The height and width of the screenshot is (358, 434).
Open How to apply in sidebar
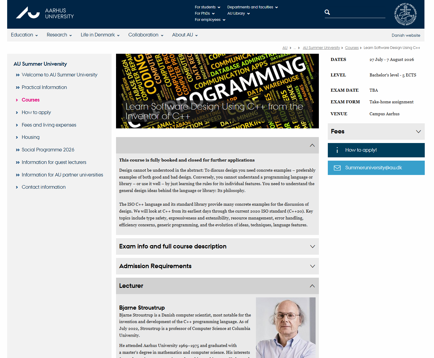point(36,113)
